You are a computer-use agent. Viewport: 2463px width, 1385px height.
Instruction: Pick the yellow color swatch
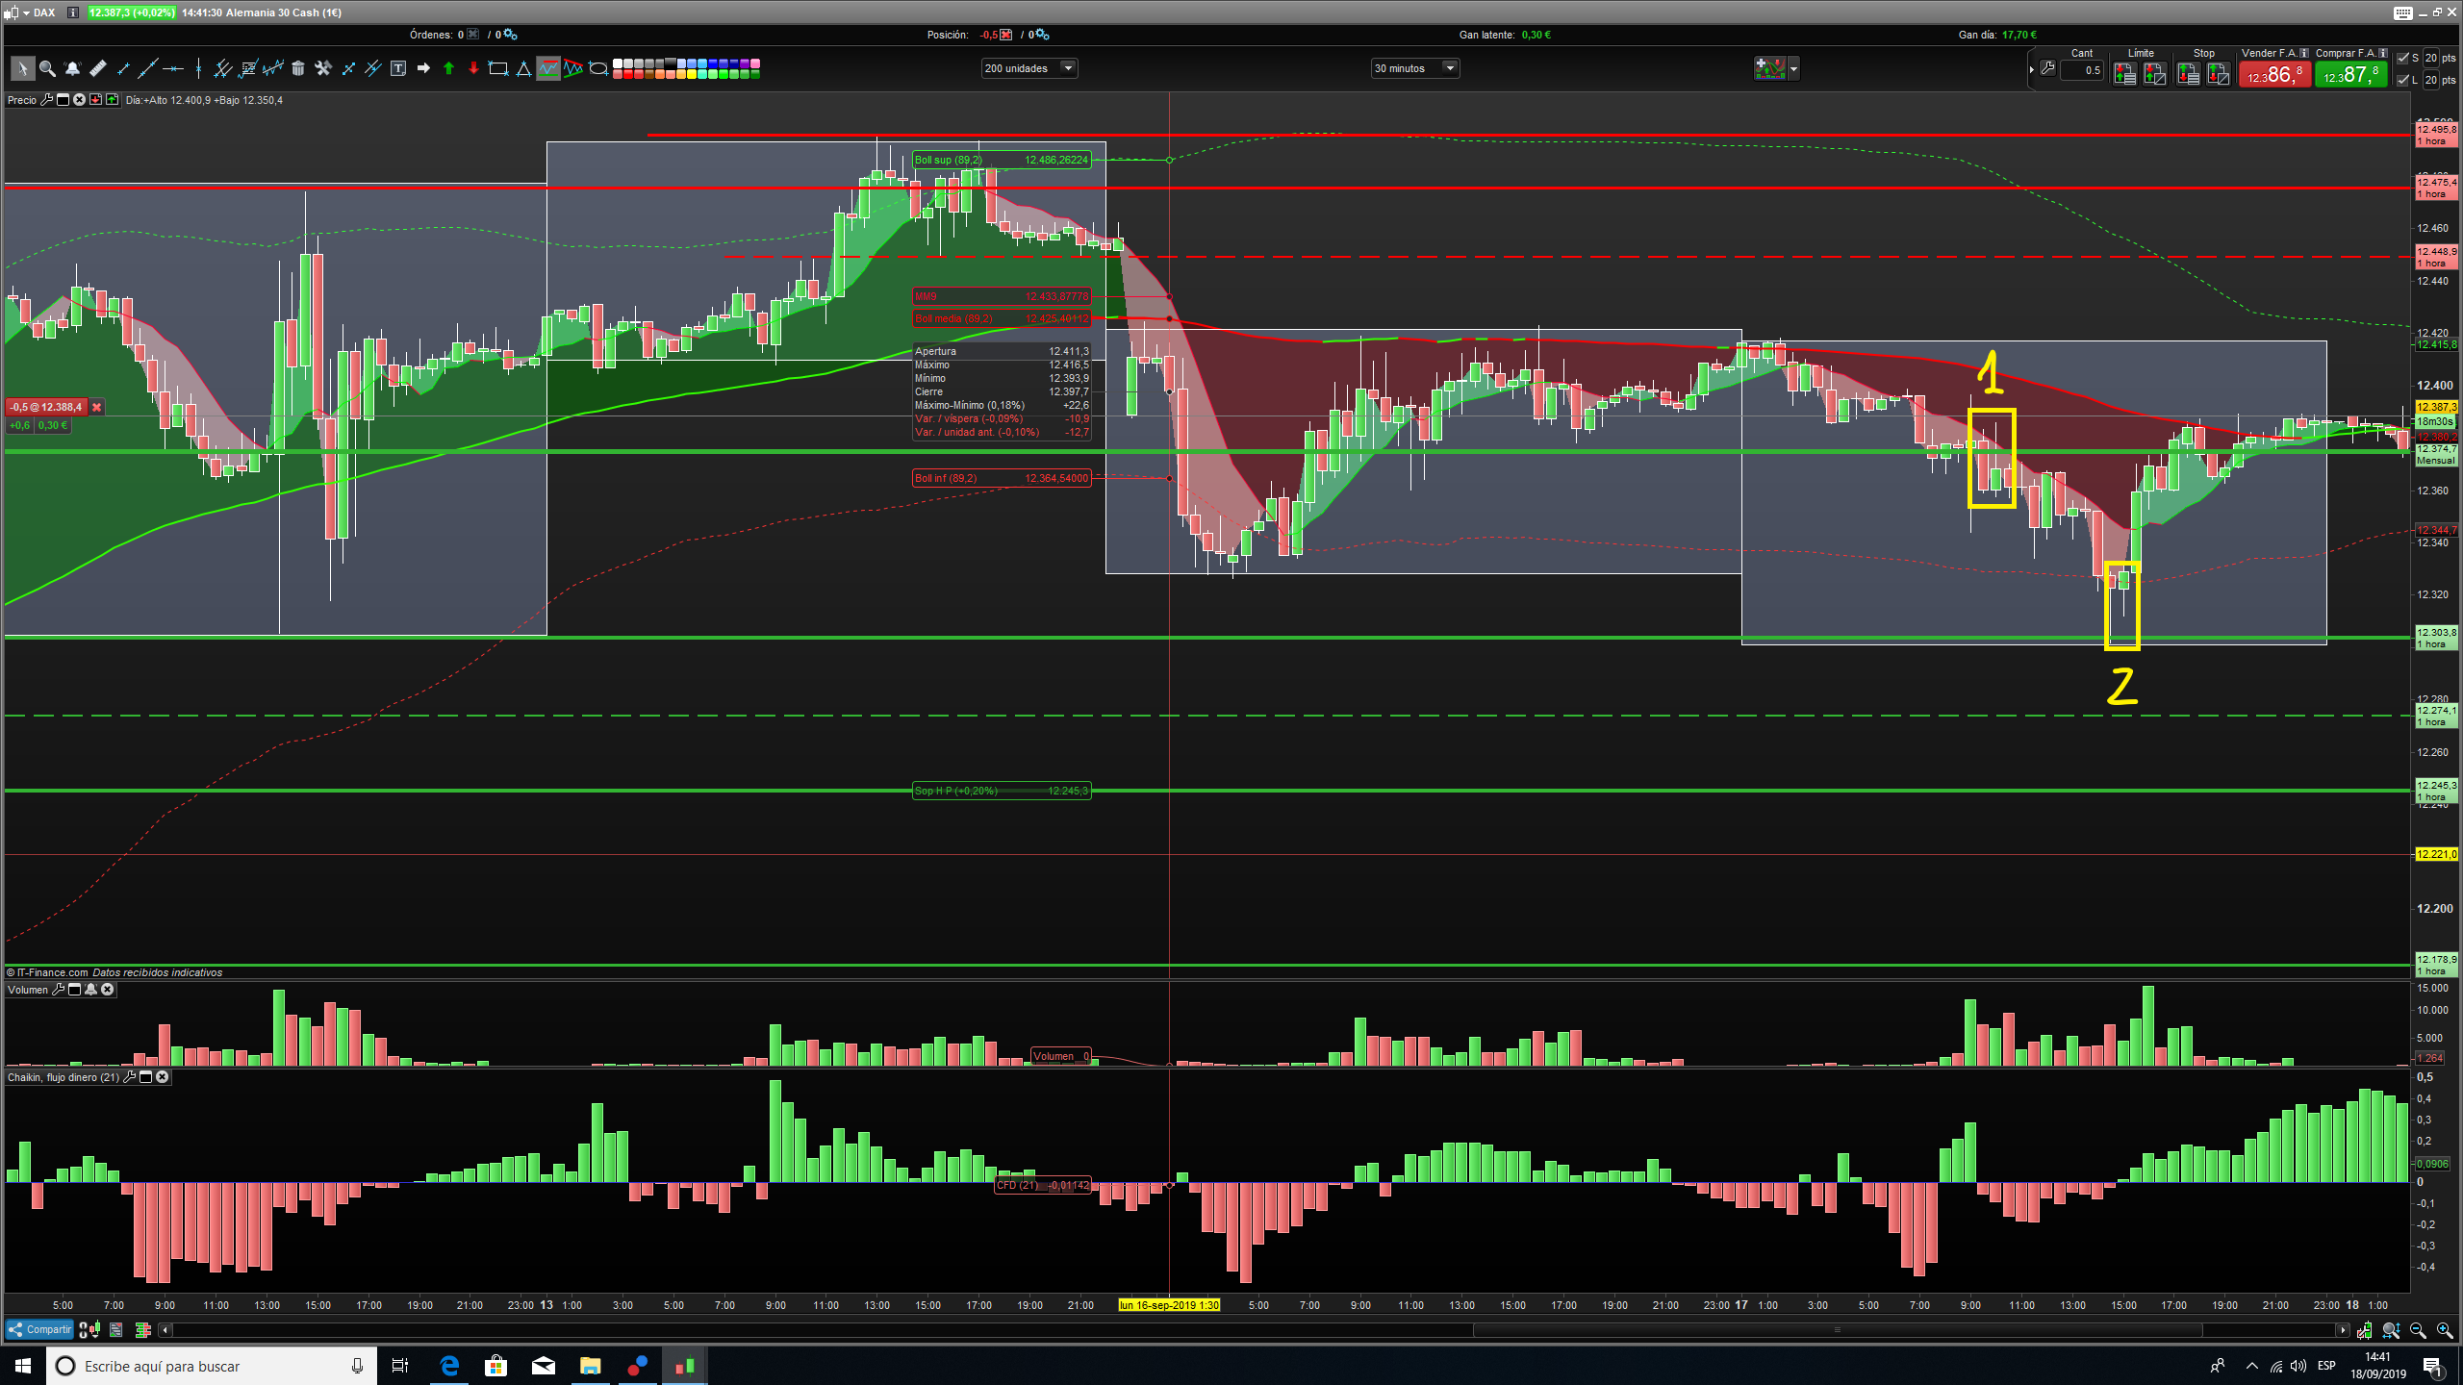[x=692, y=74]
